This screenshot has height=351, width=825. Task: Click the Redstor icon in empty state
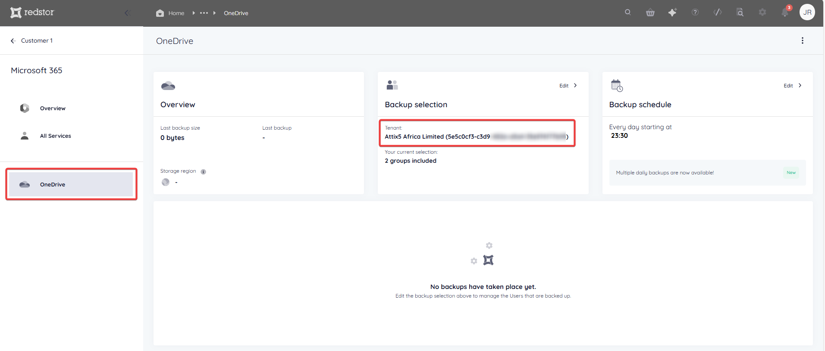(x=488, y=260)
